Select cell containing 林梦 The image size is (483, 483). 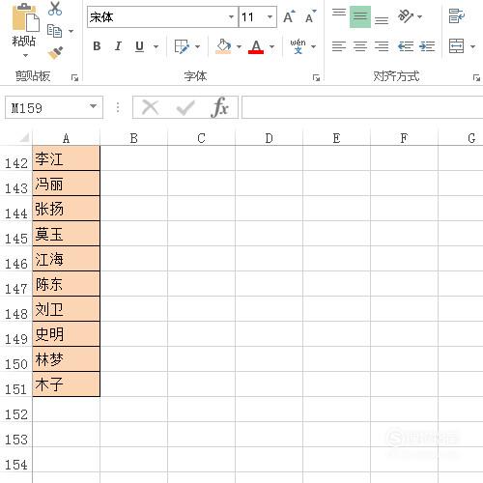67,359
